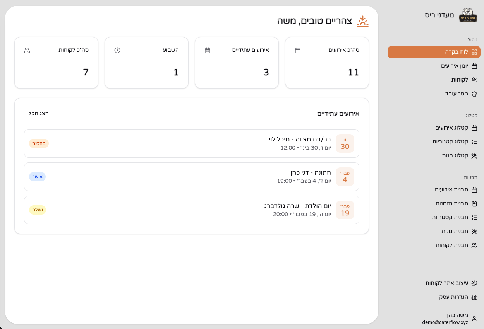Click the calendar icon on אירועים עתידיים card
Image resolution: width=484 pixels, height=329 pixels.
(x=208, y=50)
